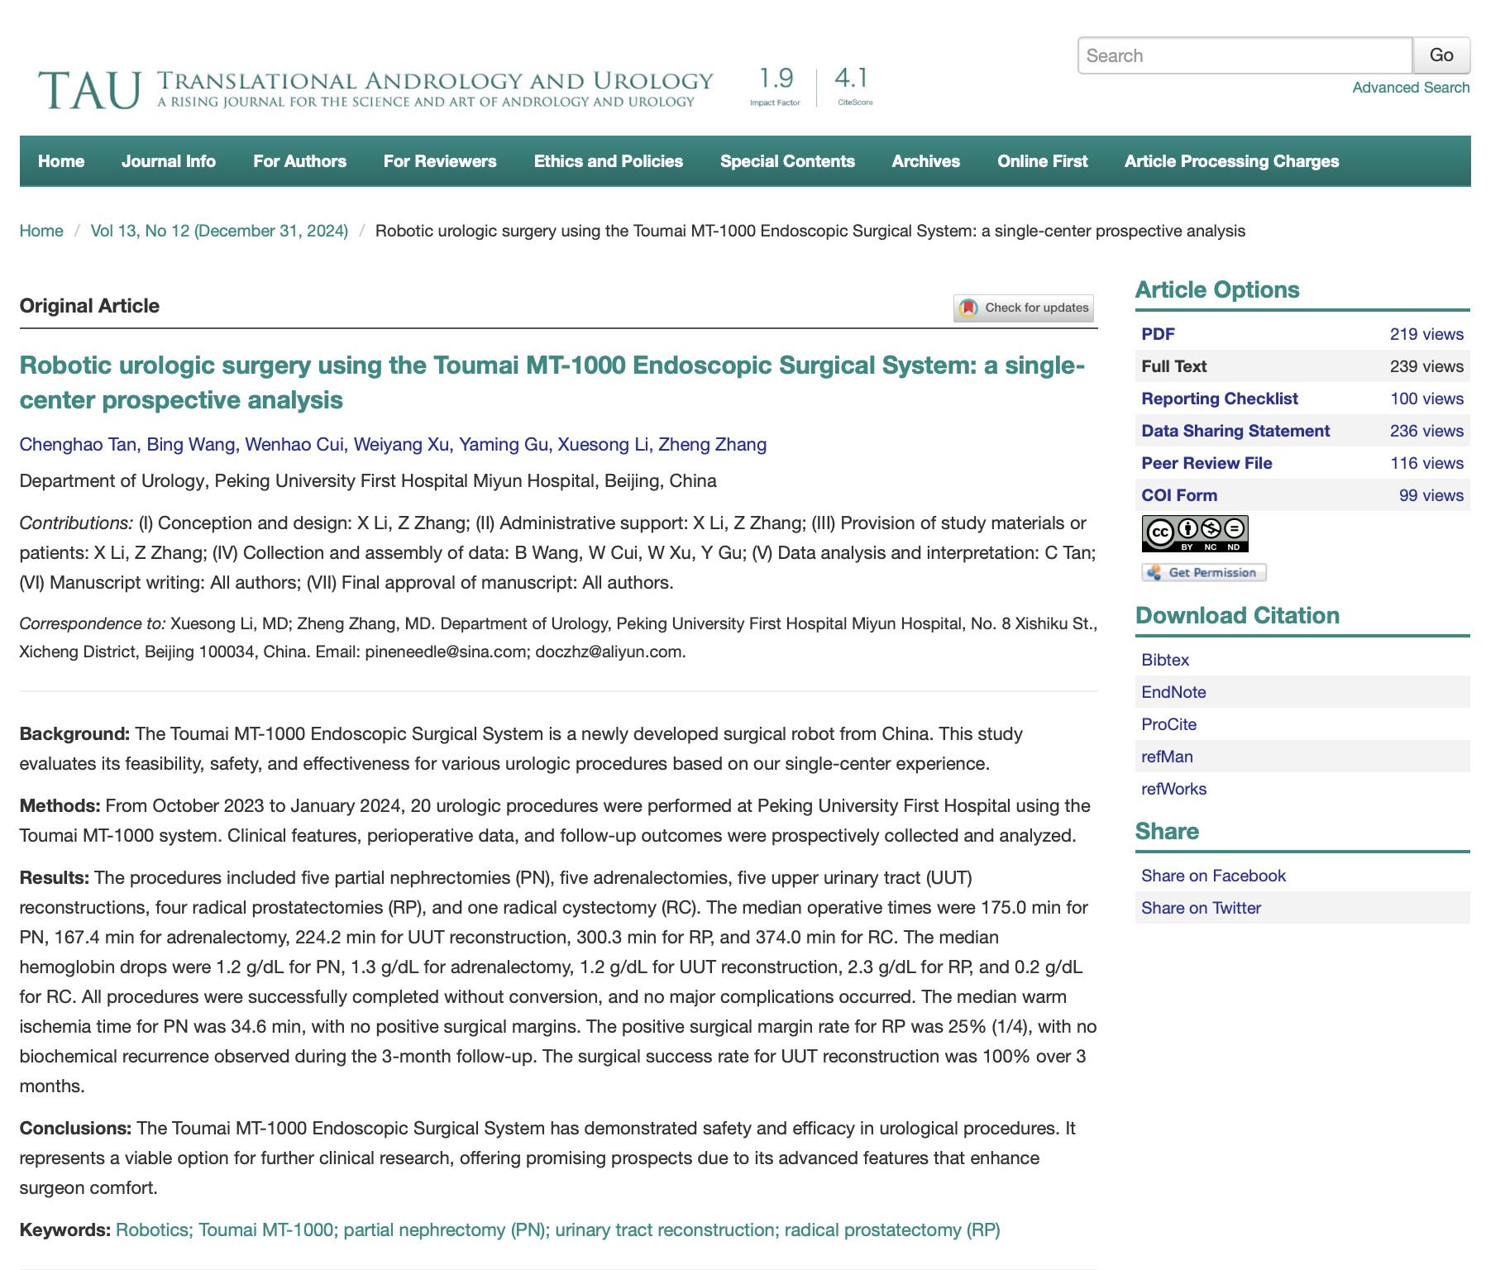This screenshot has width=1505, height=1270.
Task: Click inside the Search text field
Action: click(1244, 55)
